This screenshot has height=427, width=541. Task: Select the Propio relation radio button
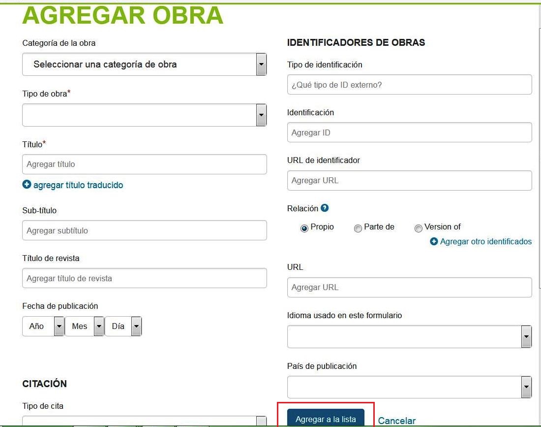click(304, 228)
